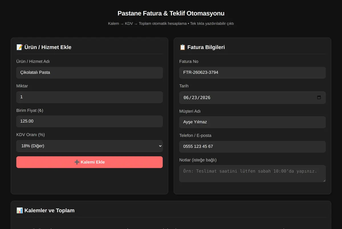Click the Fatura No input field
Image resolution: width=342 pixels, height=229 pixels.
pyautogui.click(x=253, y=72)
